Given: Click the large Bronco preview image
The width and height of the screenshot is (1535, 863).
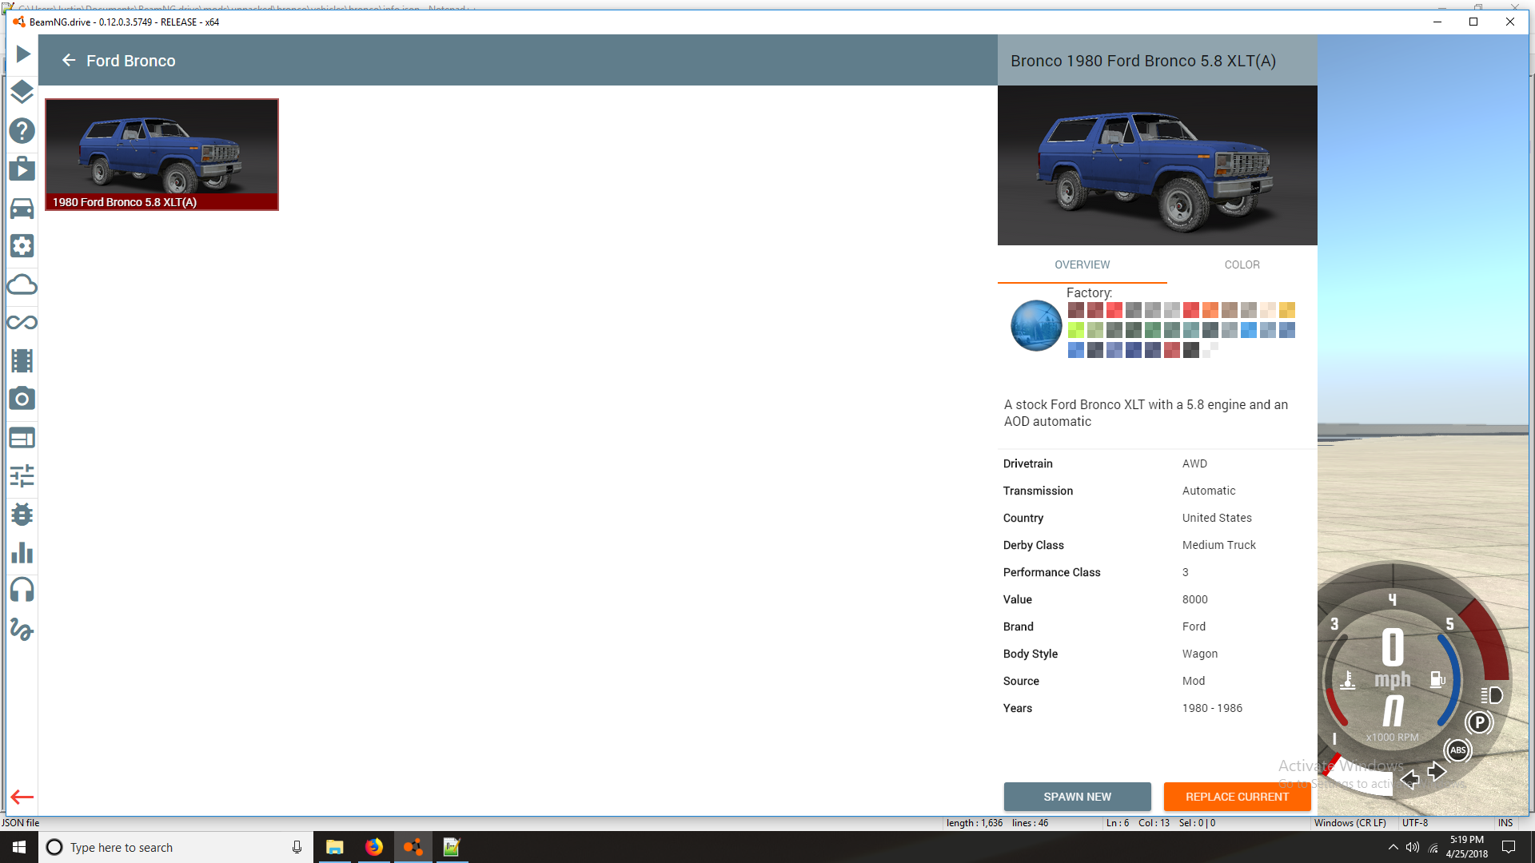Looking at the screenshot, I should point(1157,165).
